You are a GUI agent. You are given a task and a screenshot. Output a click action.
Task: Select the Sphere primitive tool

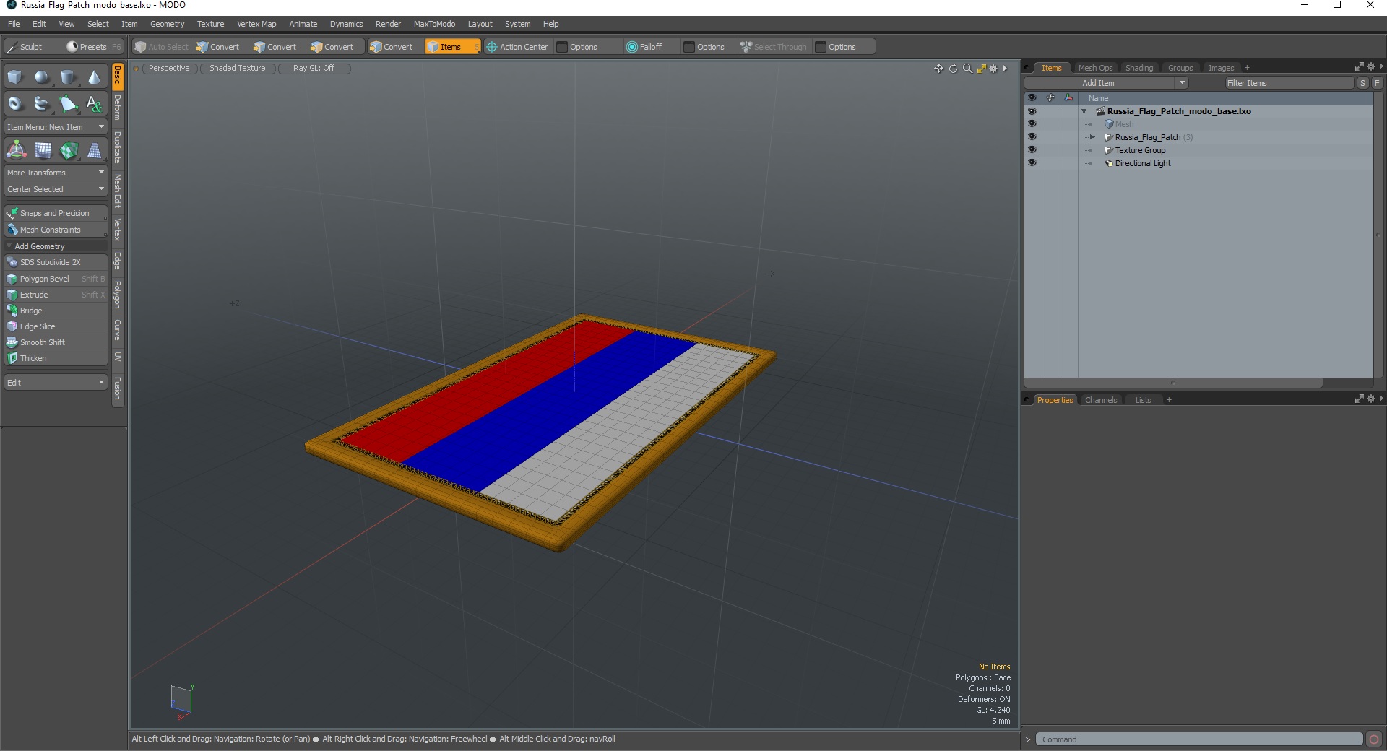point(42,77)
